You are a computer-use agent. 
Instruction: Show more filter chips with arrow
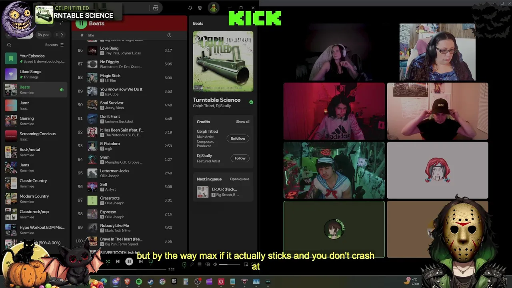(x=62, y=35)
